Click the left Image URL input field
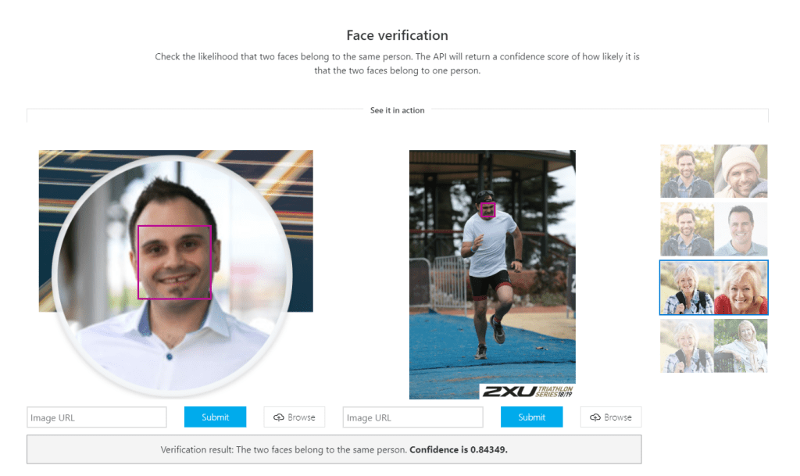800x476 pixels. pos(96,417)
